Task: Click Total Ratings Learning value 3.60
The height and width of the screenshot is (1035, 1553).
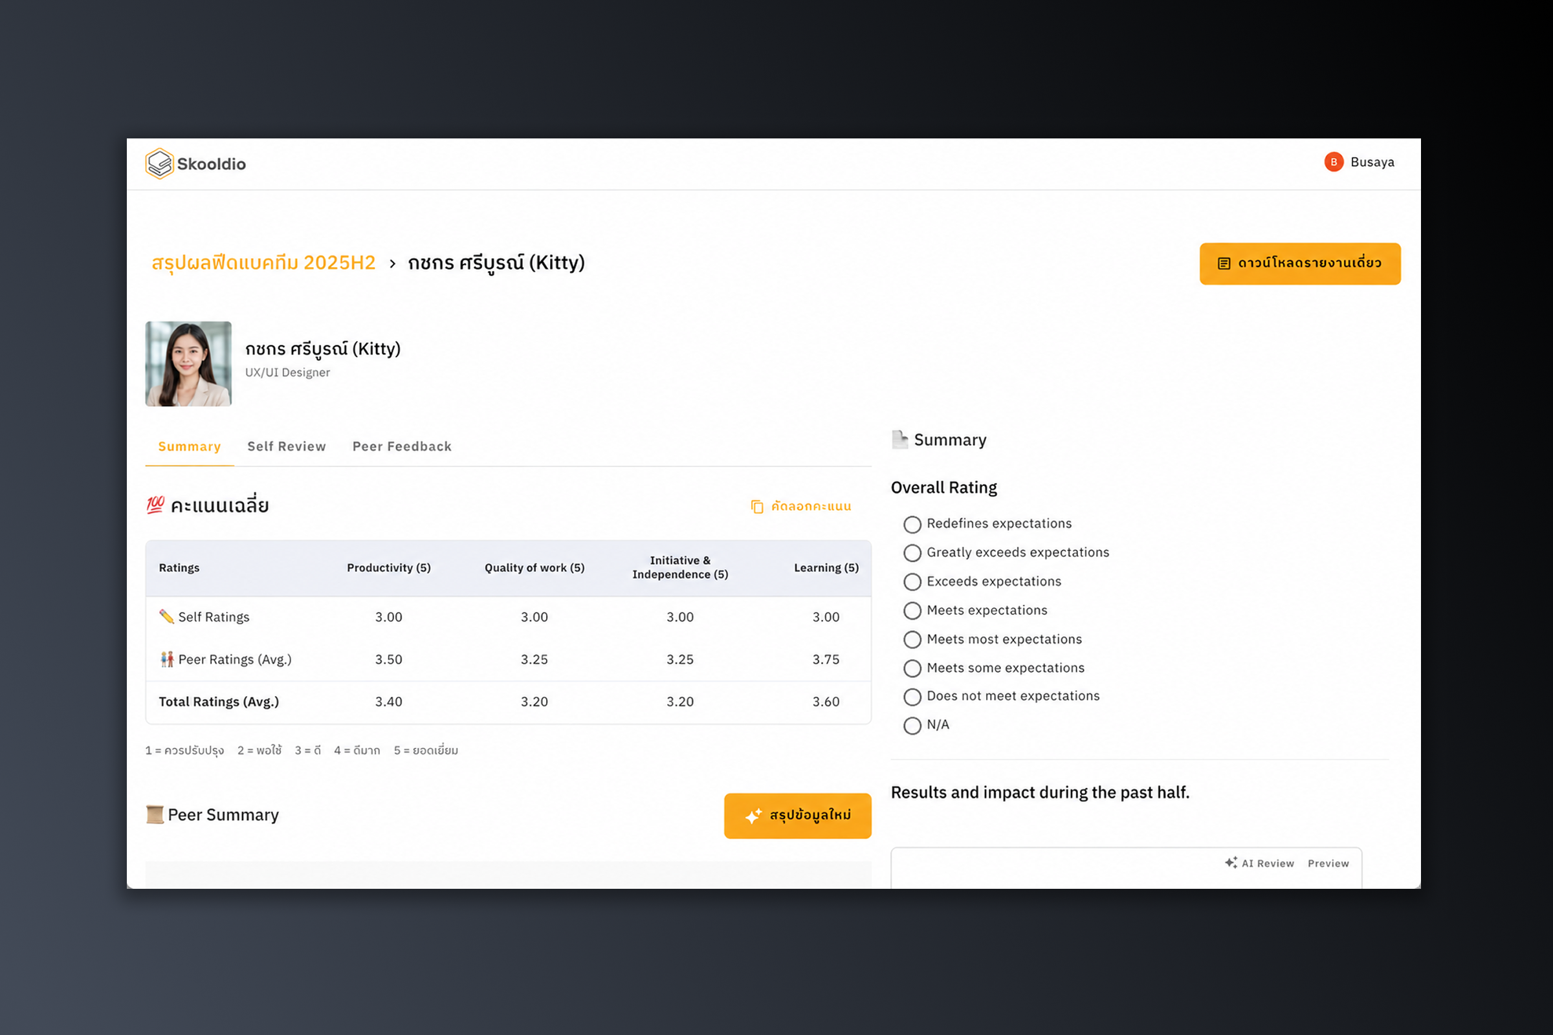Action: click(826, 702)
